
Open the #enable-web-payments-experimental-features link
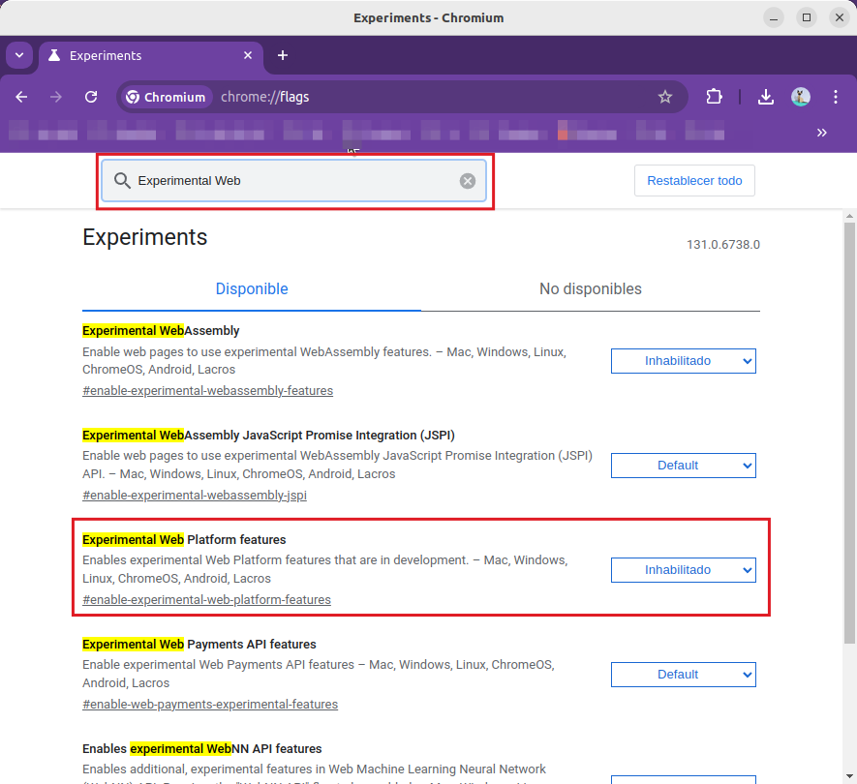tap(210, 705)
